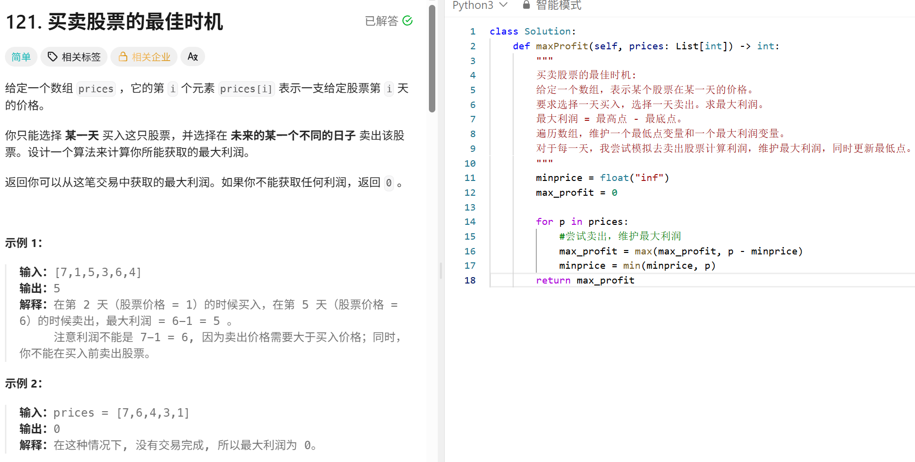Expand the 相关企业 related companies section
This screenshot has width=915, height=462.
(144, 57)
